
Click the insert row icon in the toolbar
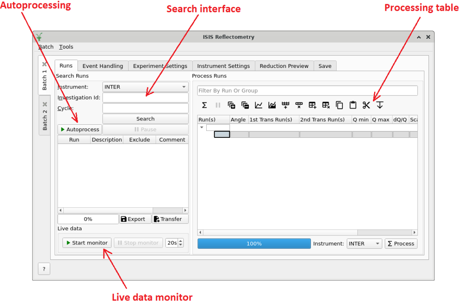(285, 105)
